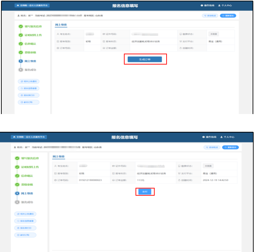The height and width of the screenshot is (252, 255).
Task: Click 重新报名 re-register button in lower screenshot
Action: pos(230,147)
